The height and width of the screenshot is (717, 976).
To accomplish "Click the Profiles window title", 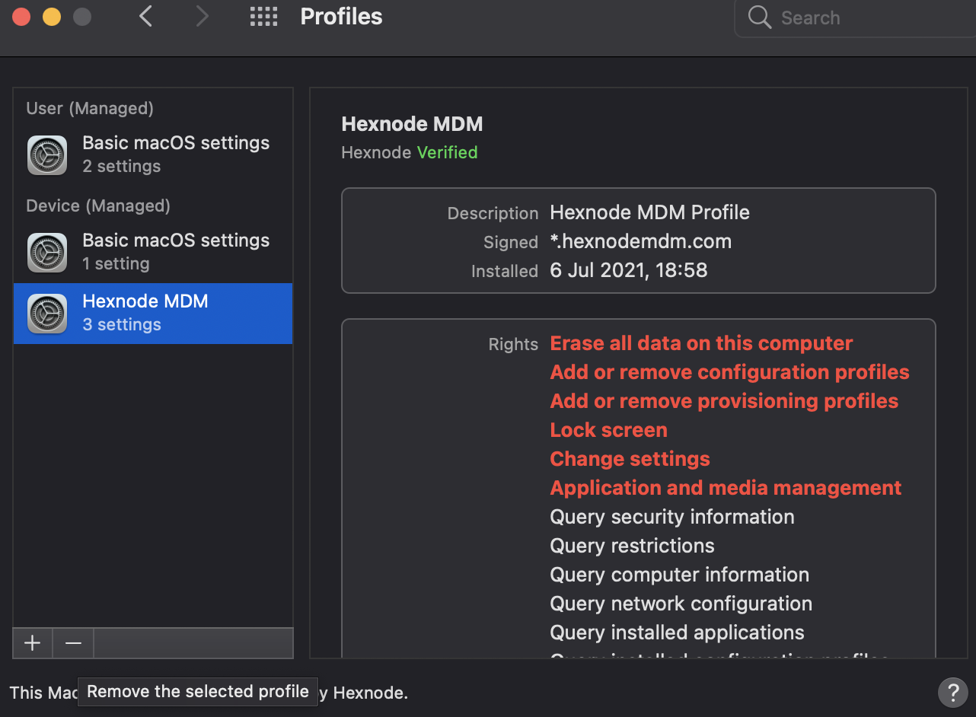I will [341, 17].
